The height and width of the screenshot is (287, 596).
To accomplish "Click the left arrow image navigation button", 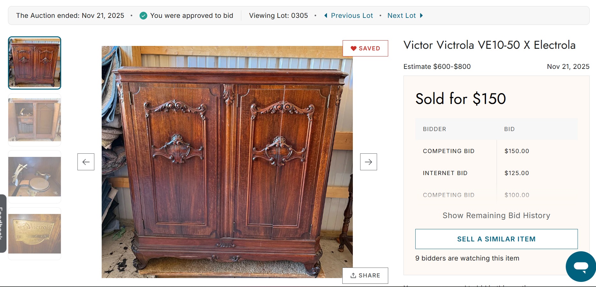I will (86, 162).
